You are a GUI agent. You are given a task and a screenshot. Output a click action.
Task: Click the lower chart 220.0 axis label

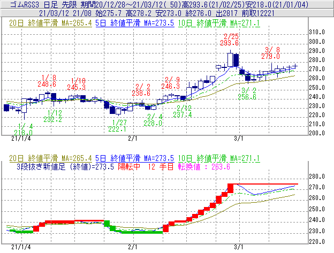317,242
